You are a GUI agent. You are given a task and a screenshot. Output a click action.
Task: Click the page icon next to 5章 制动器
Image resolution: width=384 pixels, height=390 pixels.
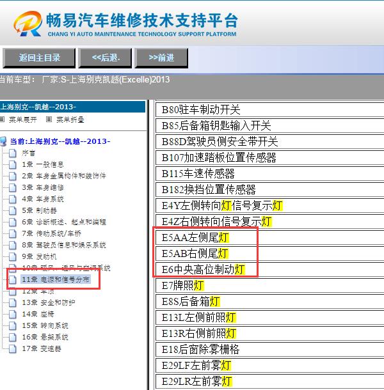coord(12,211)
